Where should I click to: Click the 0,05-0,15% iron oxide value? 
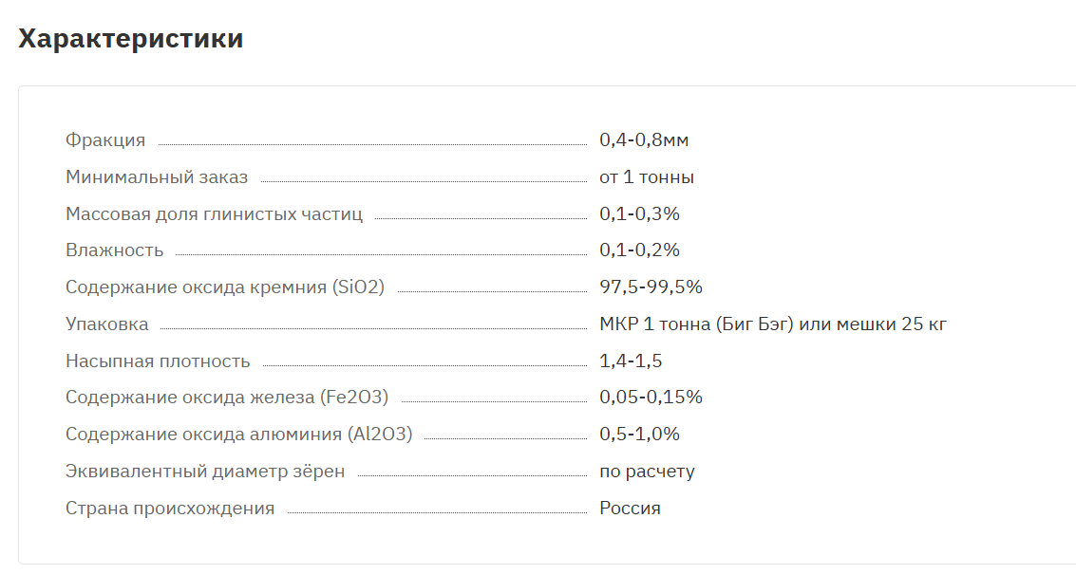[x=651, y=398]
